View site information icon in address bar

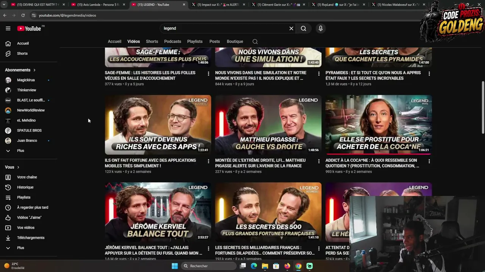(33, 15)
